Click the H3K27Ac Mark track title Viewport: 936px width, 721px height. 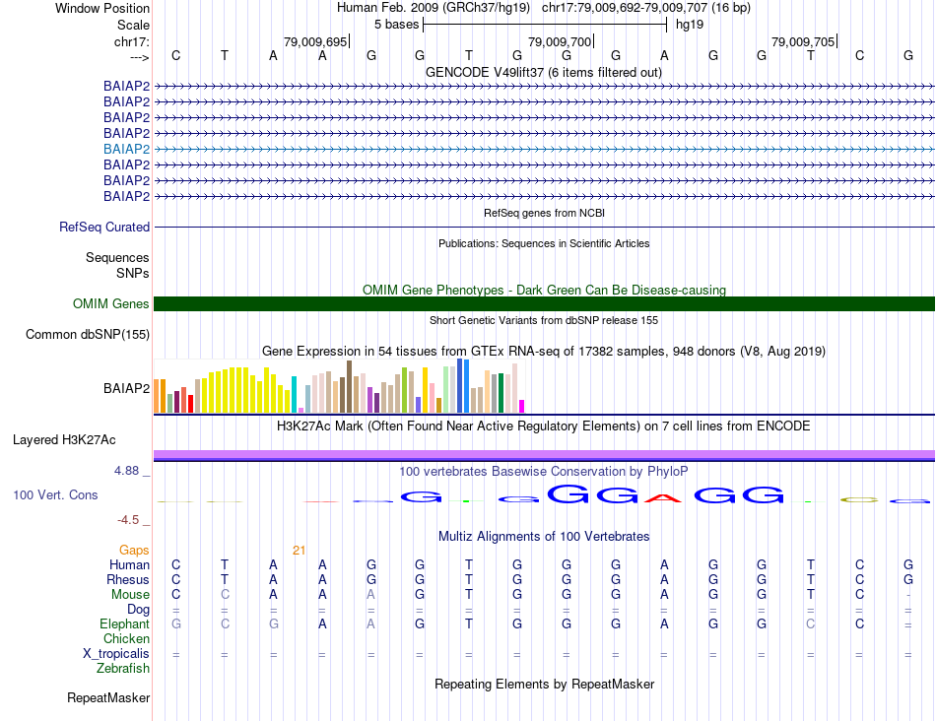tap(544, 426)
